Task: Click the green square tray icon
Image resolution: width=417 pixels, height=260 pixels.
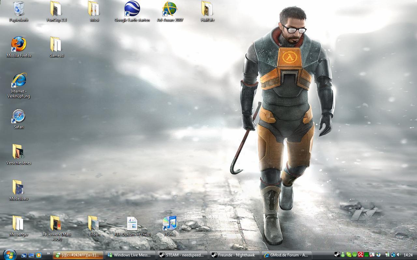Action: pyautogui.click(x=367, y=254)
